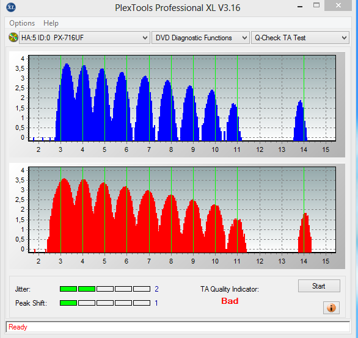Click the Jitter value 2
The width and height of the screenshot is (358, 338).
pyautogui.click(x=156, y=289)
